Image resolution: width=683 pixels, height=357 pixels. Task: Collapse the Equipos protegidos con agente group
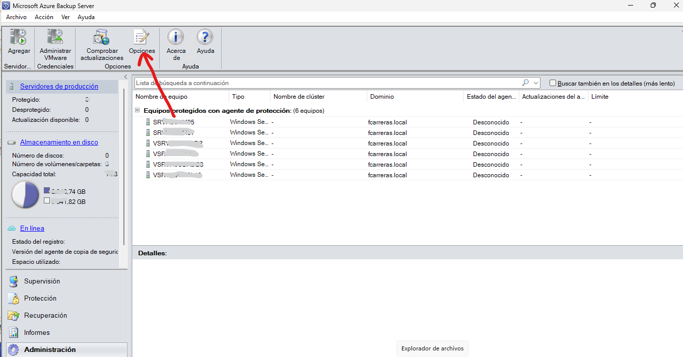138,110
